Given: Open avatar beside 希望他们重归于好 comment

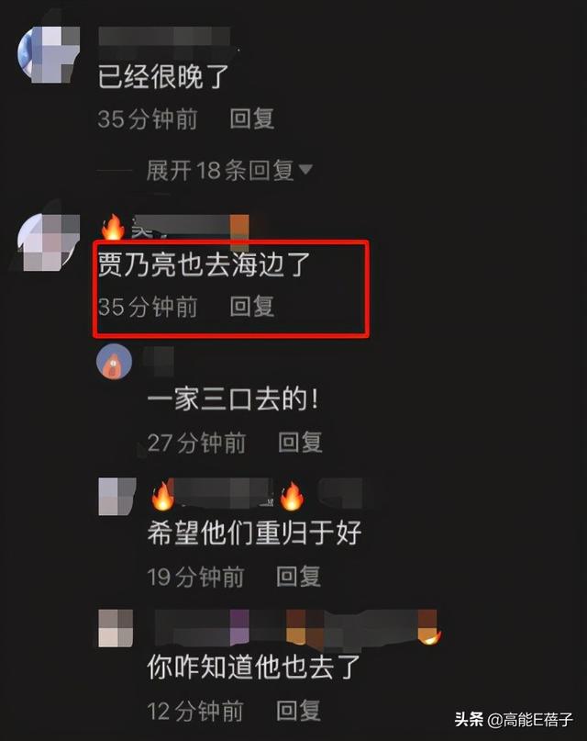Looking at the screenshot, I should pos(117,496).
